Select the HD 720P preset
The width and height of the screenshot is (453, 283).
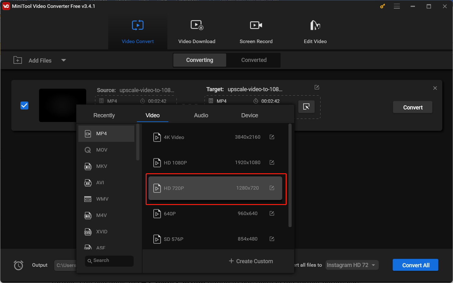pos(215,188)
